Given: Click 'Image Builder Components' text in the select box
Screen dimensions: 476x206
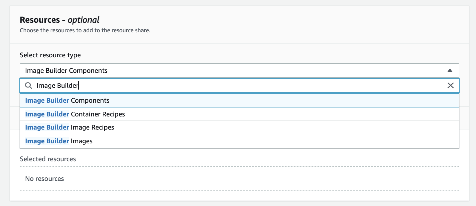Looking at the screenshot, I should pyautogui.click(x=66, y=71).
